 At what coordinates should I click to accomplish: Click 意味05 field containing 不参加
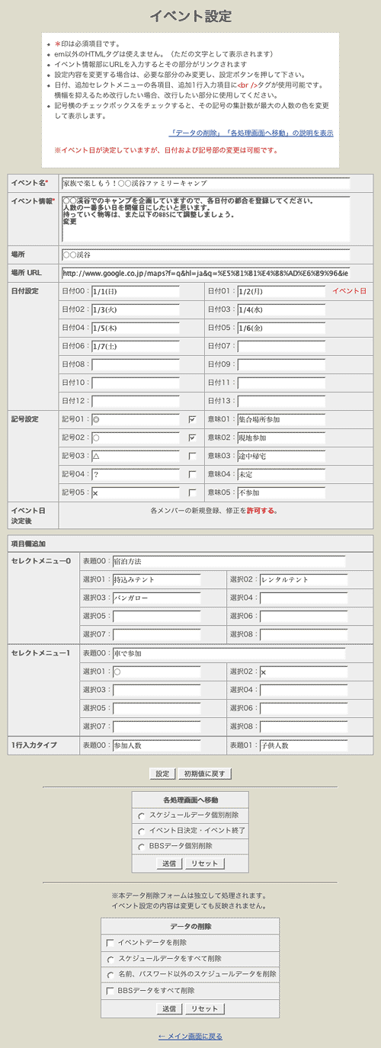pyautogui.click(x=281, y=492)
